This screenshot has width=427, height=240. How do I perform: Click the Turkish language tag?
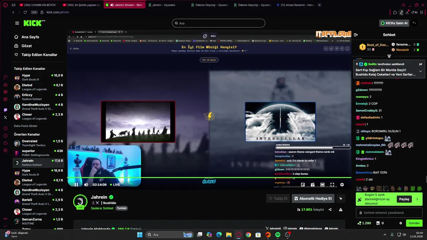tap(121, 208)
